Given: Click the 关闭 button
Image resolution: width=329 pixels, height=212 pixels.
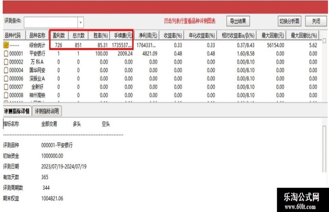Looking at the screenshot, I should (316, 21).
